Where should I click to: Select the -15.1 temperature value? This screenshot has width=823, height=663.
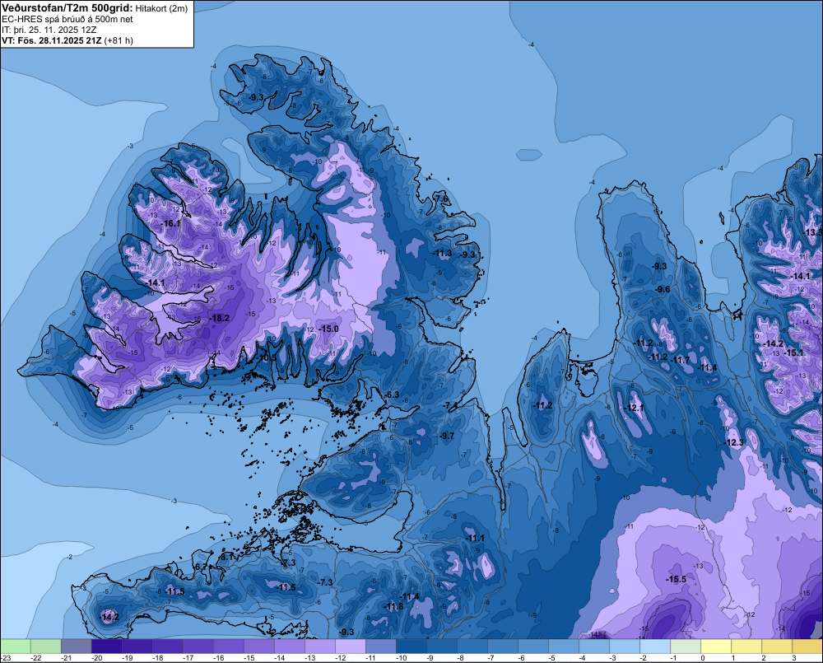(793, 353)
